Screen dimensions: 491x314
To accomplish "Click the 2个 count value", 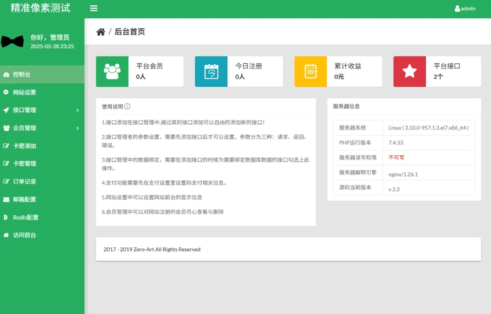I will (438, 77).
